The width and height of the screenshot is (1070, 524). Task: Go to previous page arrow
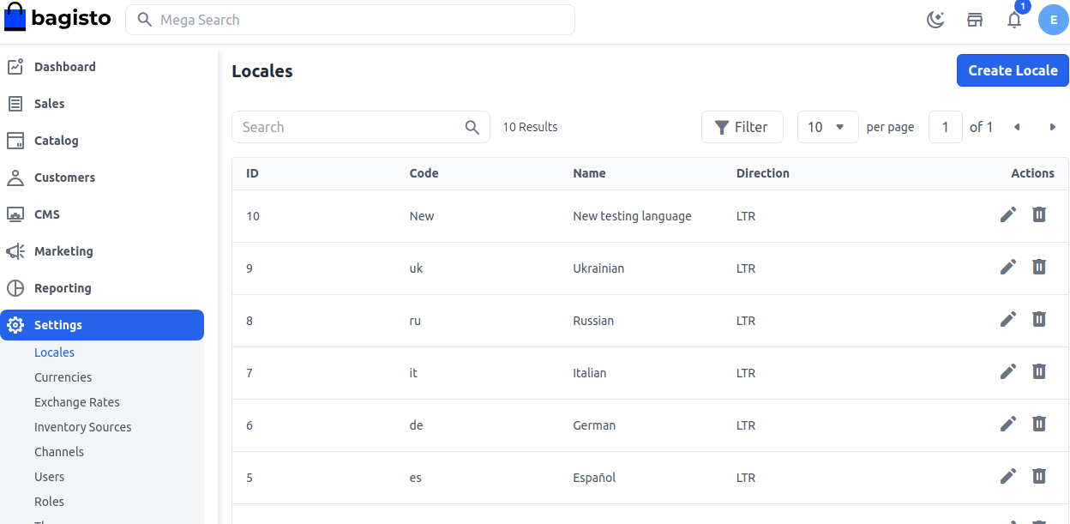point(1017,127)
